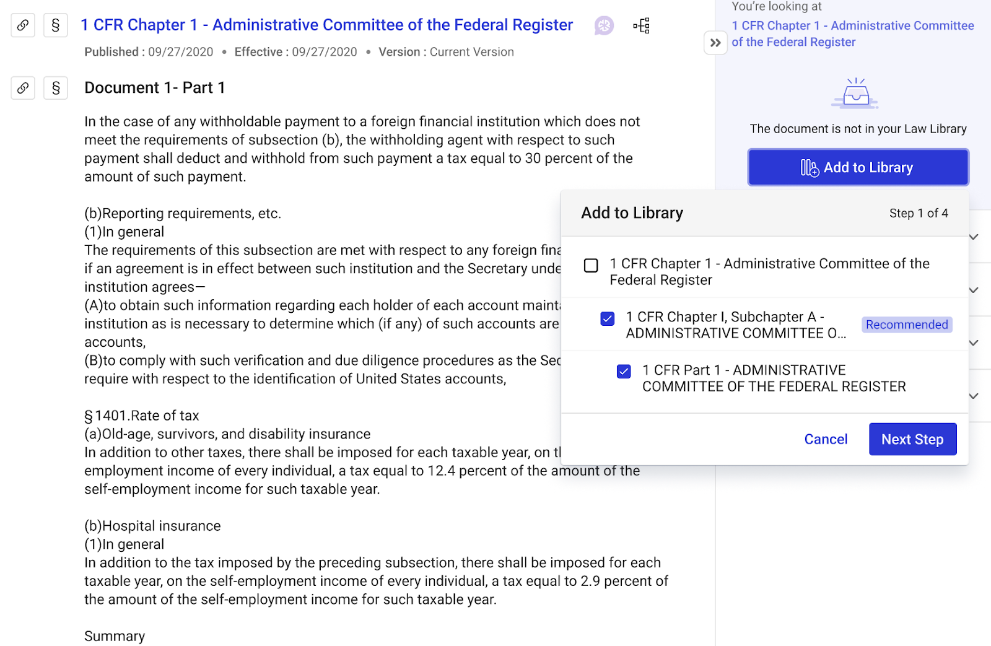Expand the bottom chevron on the right panel edge
This screenshot has width=991, height=646.
[974, 396]
